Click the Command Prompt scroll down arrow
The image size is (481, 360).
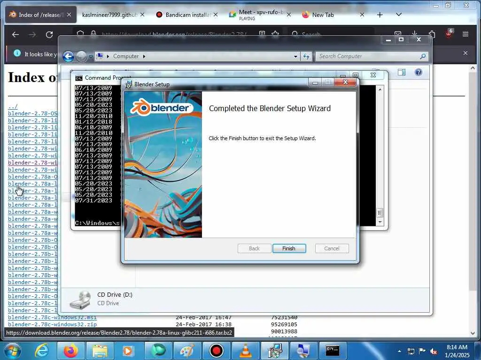pyautogui.click(x=380, y=222)
